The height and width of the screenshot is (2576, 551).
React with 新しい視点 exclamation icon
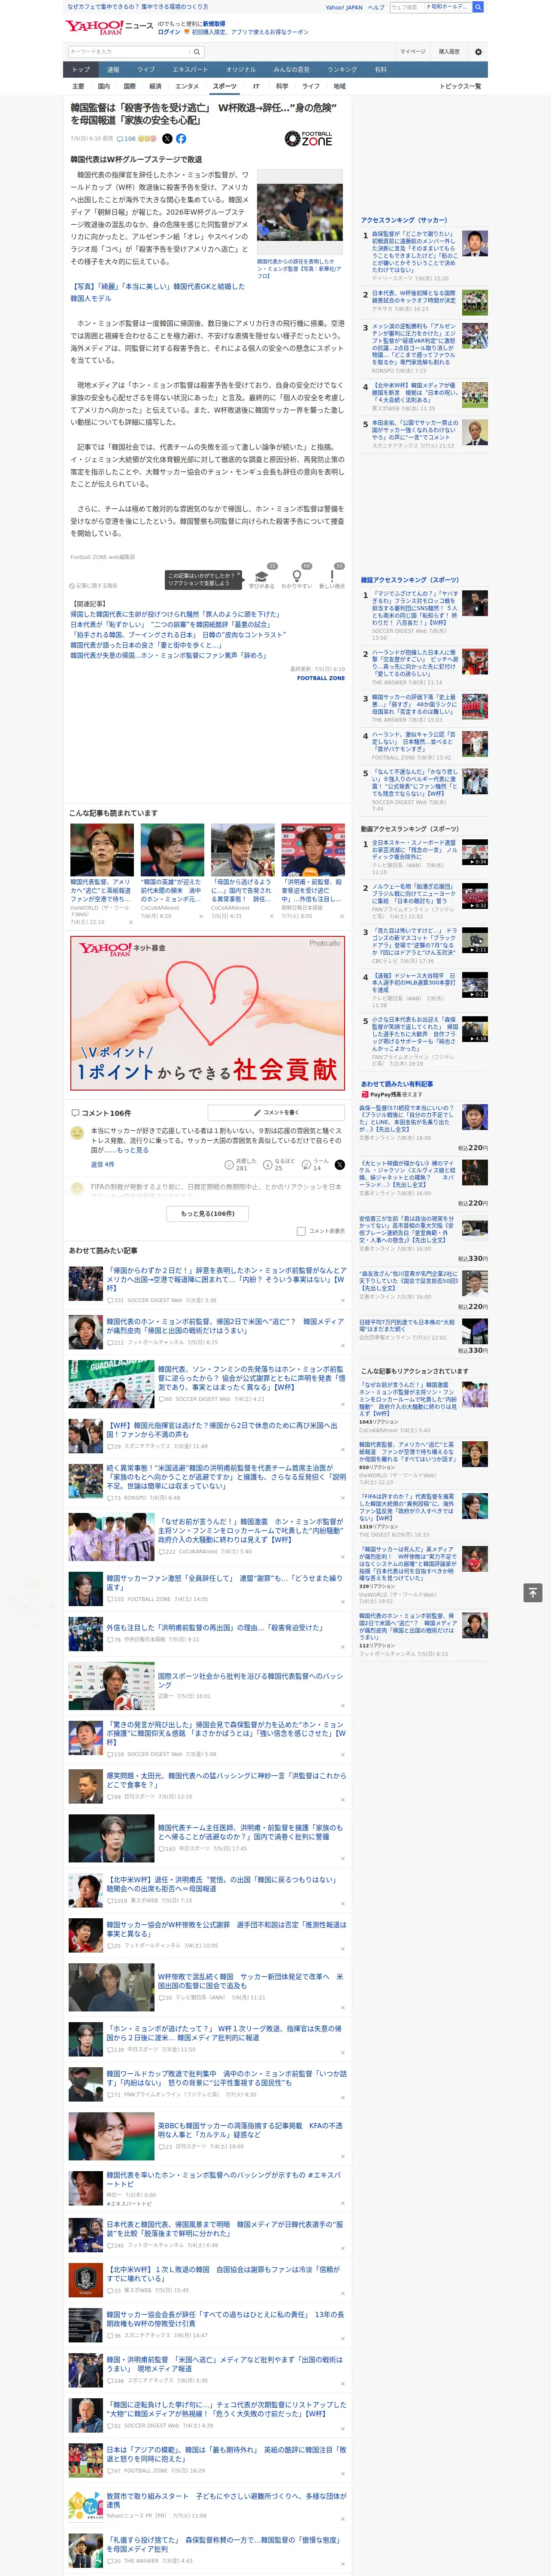pos(332,577)
